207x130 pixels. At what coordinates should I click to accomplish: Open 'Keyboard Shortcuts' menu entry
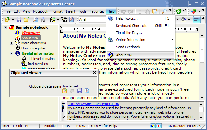pos(131,26)
